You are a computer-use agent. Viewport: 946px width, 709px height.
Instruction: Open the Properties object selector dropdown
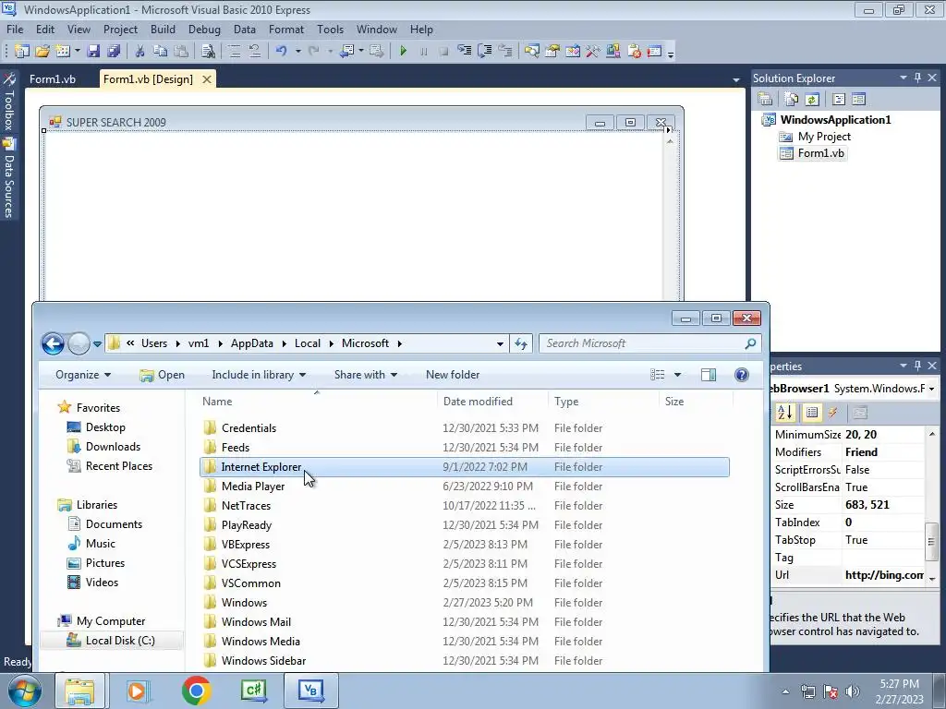pyautogui.click(x=932, y=389)
